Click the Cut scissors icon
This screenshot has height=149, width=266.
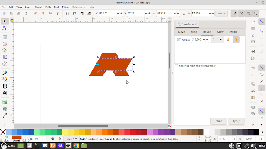tap(253, 91)
